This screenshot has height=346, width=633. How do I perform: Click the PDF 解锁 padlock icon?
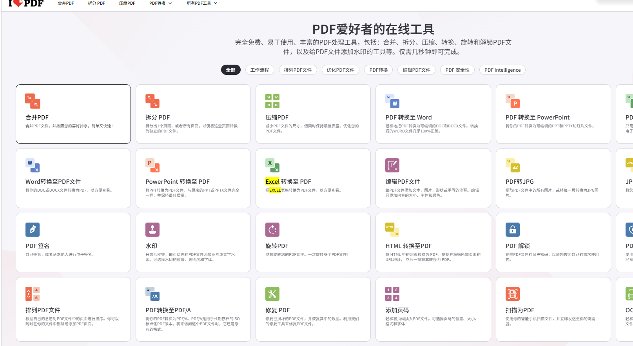pos(513,230)
